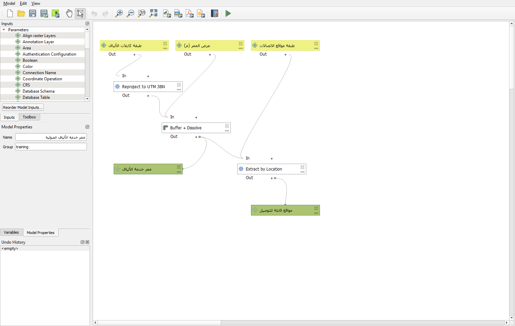Expand Out links of Buffer + Dissolve
The width and height of the screenshot is (515, 326).
click(x=196, y=137)
